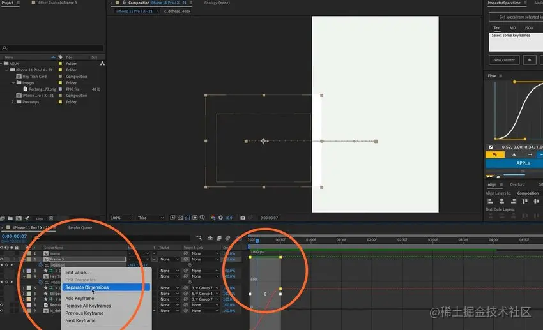Screen dimensions: 543x330
Task: Click the align top edges icon
Action: coord(524,201)
